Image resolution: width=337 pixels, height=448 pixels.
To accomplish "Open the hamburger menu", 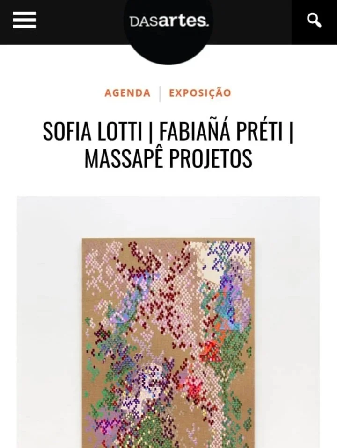I will pos(24,20).
